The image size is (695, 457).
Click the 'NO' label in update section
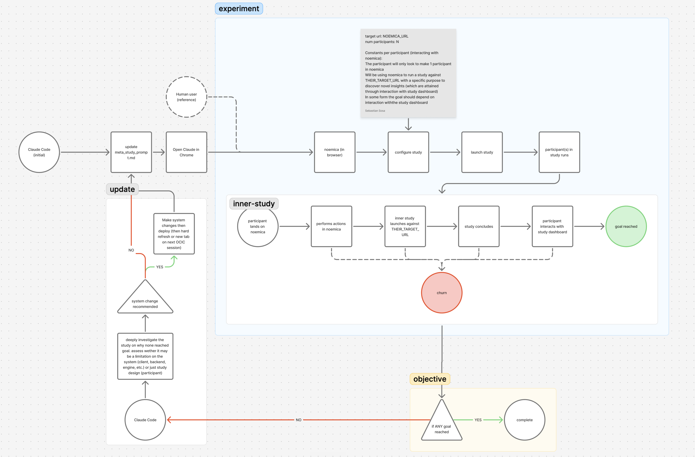131,250
